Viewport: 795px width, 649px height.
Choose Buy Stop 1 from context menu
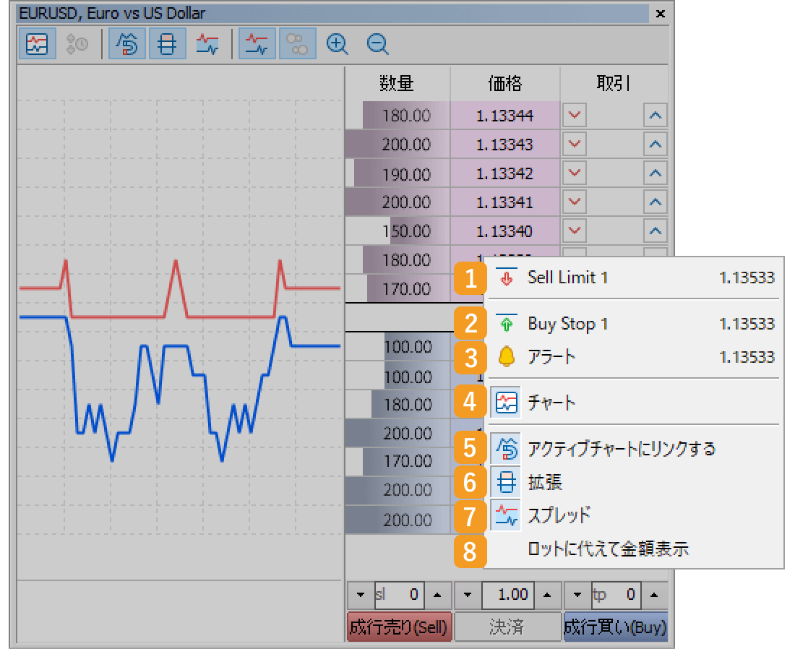pyautogui.click(x=634, y=324)
